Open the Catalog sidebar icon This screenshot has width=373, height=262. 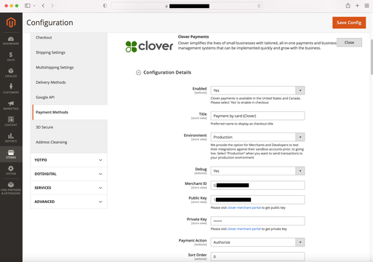[11, 73]
